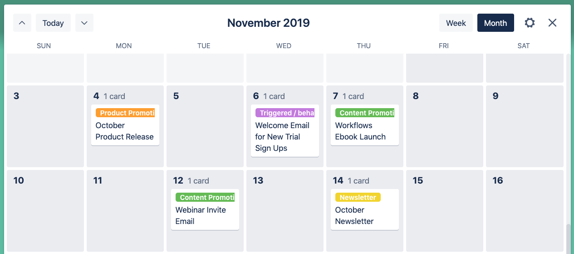Viewport: 574px width, 254px height.
Task: Open the October Product Release card
Action: [124, 131]
